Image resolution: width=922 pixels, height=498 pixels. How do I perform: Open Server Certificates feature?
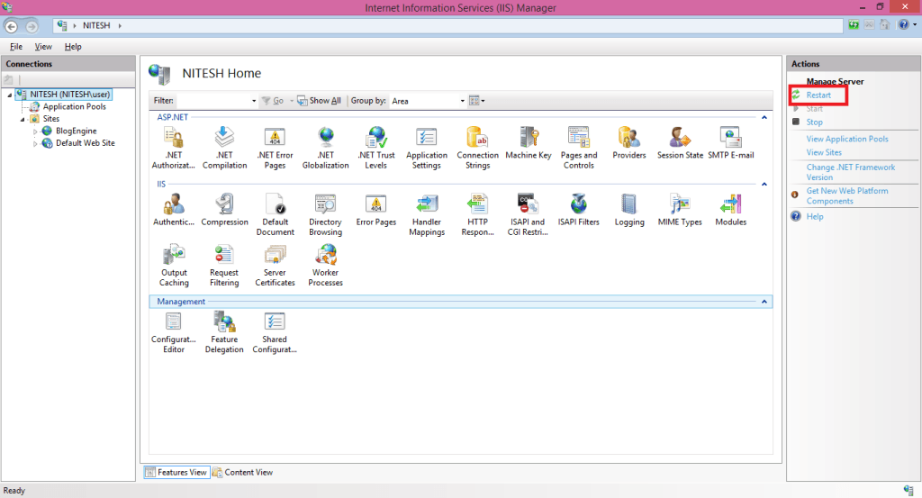tap(275, 265)
